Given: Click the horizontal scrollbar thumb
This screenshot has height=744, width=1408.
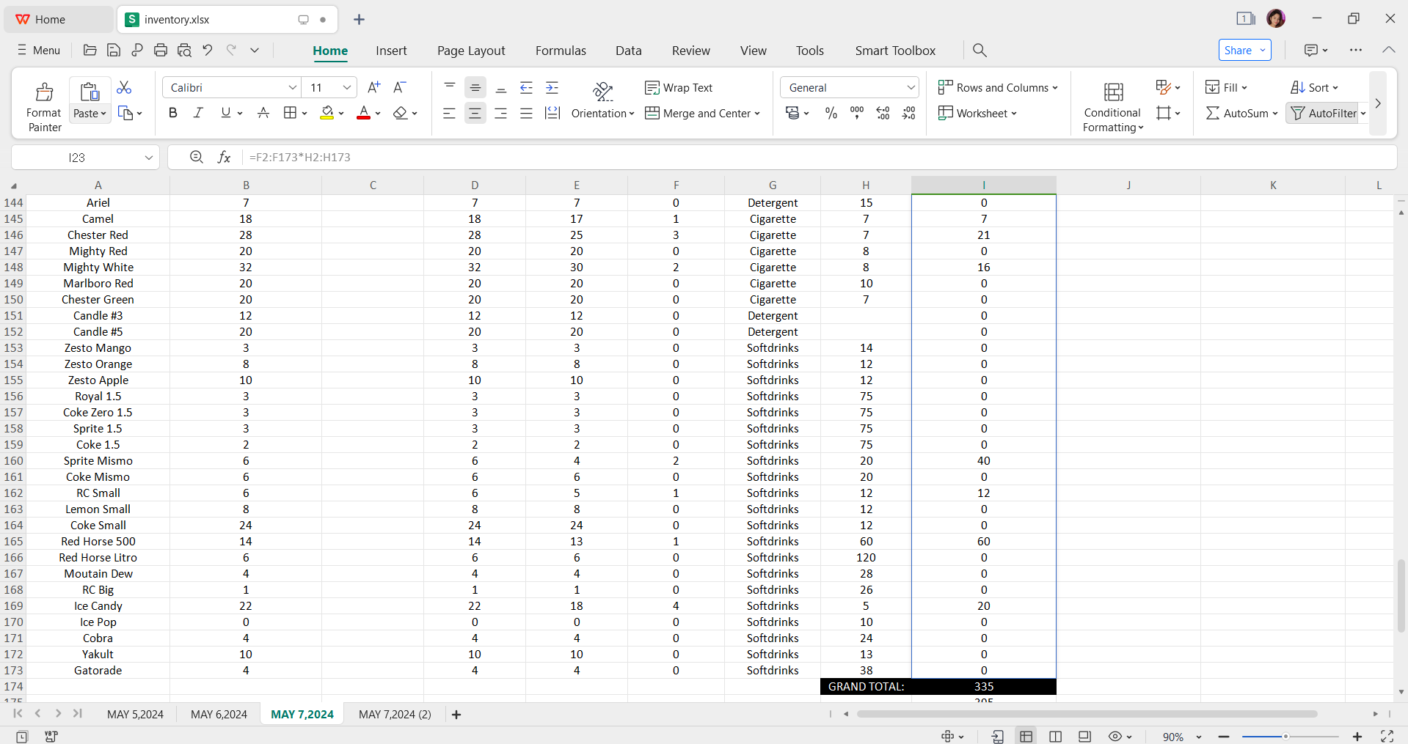Looking at the screenshot, I should 1087,714.
